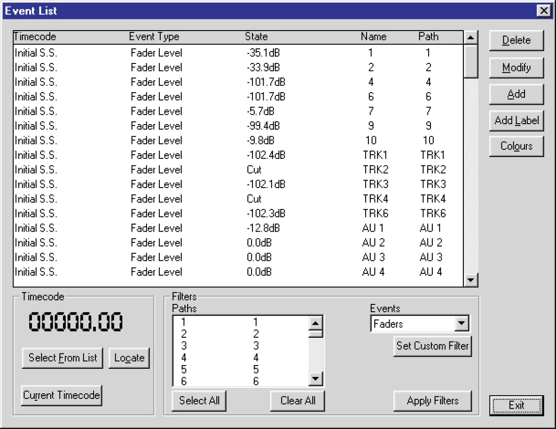
Task: Select event row with -33.9dB state
Action: tap(238, 68)
